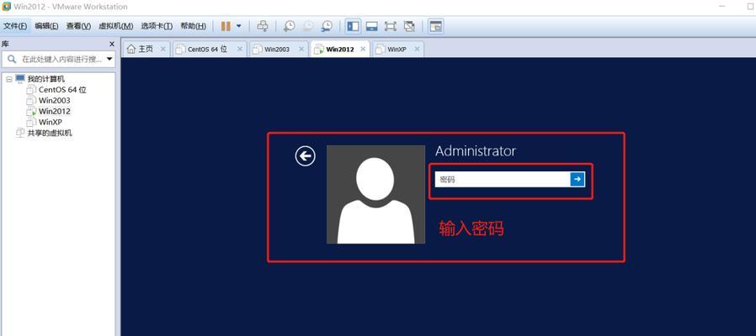Click the Unity mode toolbar icon
This screenshot has width=756, height=336.
point(409,26)
